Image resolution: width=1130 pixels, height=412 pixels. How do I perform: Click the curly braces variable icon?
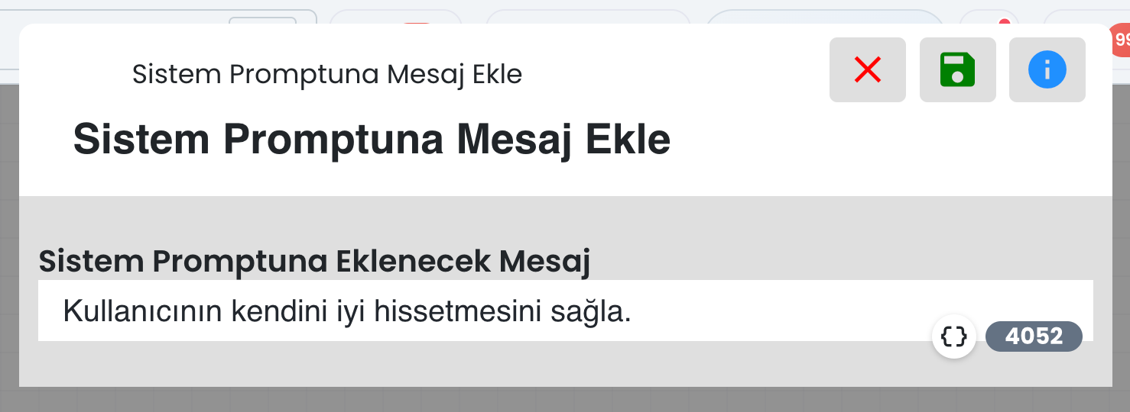point(954,336)
